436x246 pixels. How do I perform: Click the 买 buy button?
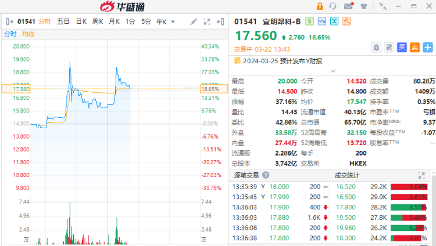[x=402, y=48]
